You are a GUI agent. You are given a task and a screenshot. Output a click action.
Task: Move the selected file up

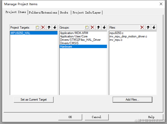[x=148, y=28]
